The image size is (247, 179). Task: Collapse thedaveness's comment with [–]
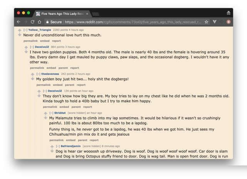tap(38, 74)
